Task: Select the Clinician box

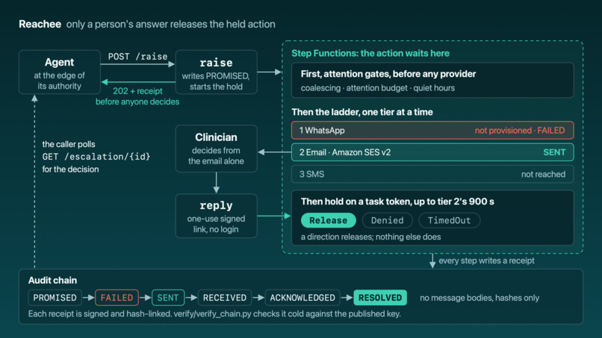Action: click(216, 148)
